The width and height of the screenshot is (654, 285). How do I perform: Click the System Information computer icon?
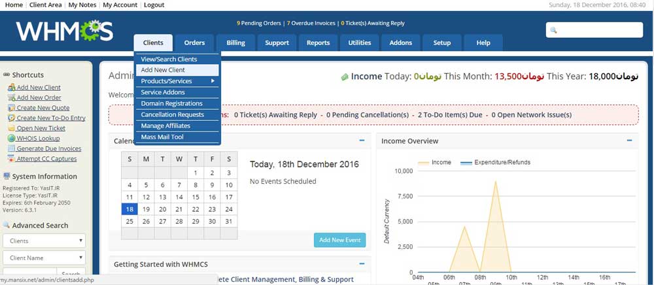[x=7, y=176]
